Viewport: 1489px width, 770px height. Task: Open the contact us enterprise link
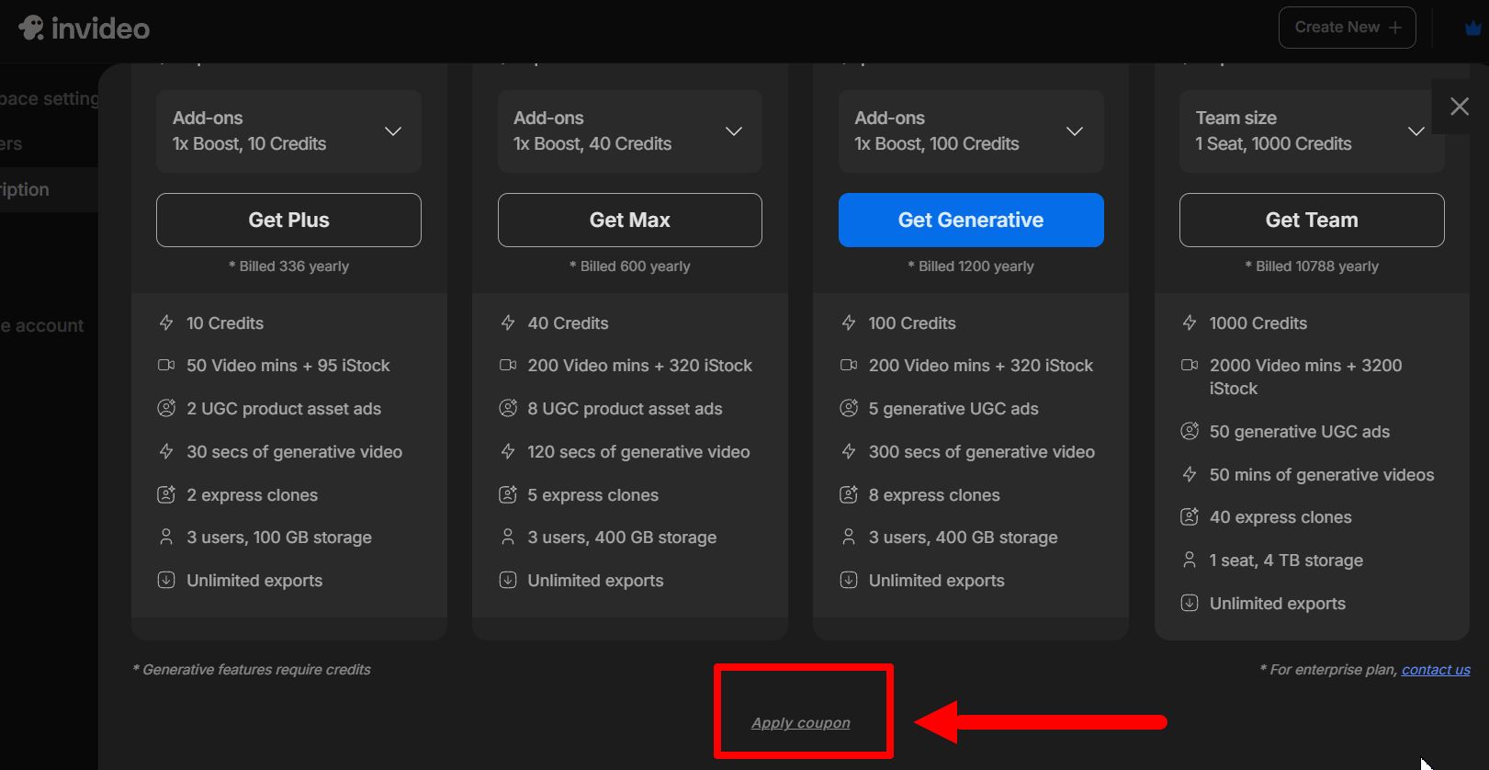click(1435, 670)
